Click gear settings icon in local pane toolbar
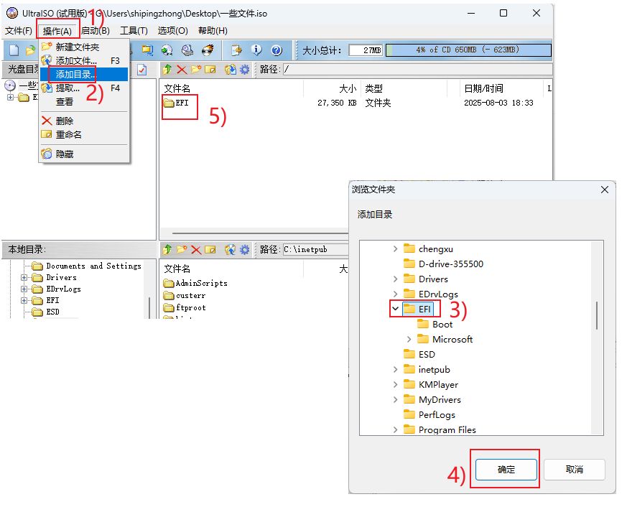 (245, 250)
